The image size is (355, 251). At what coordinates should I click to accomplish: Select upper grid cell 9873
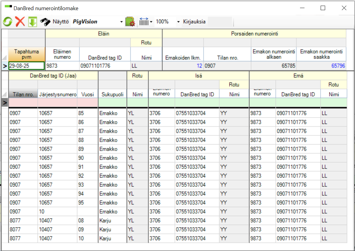point(62,66)
